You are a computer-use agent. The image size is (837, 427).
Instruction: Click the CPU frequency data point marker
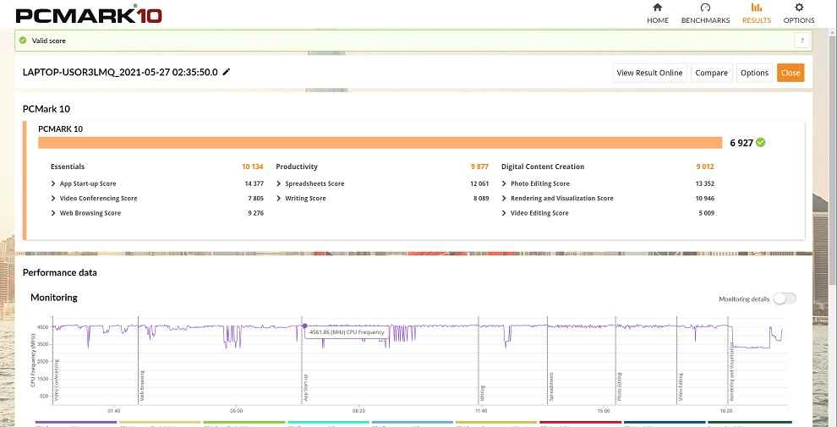coord(304,326)
